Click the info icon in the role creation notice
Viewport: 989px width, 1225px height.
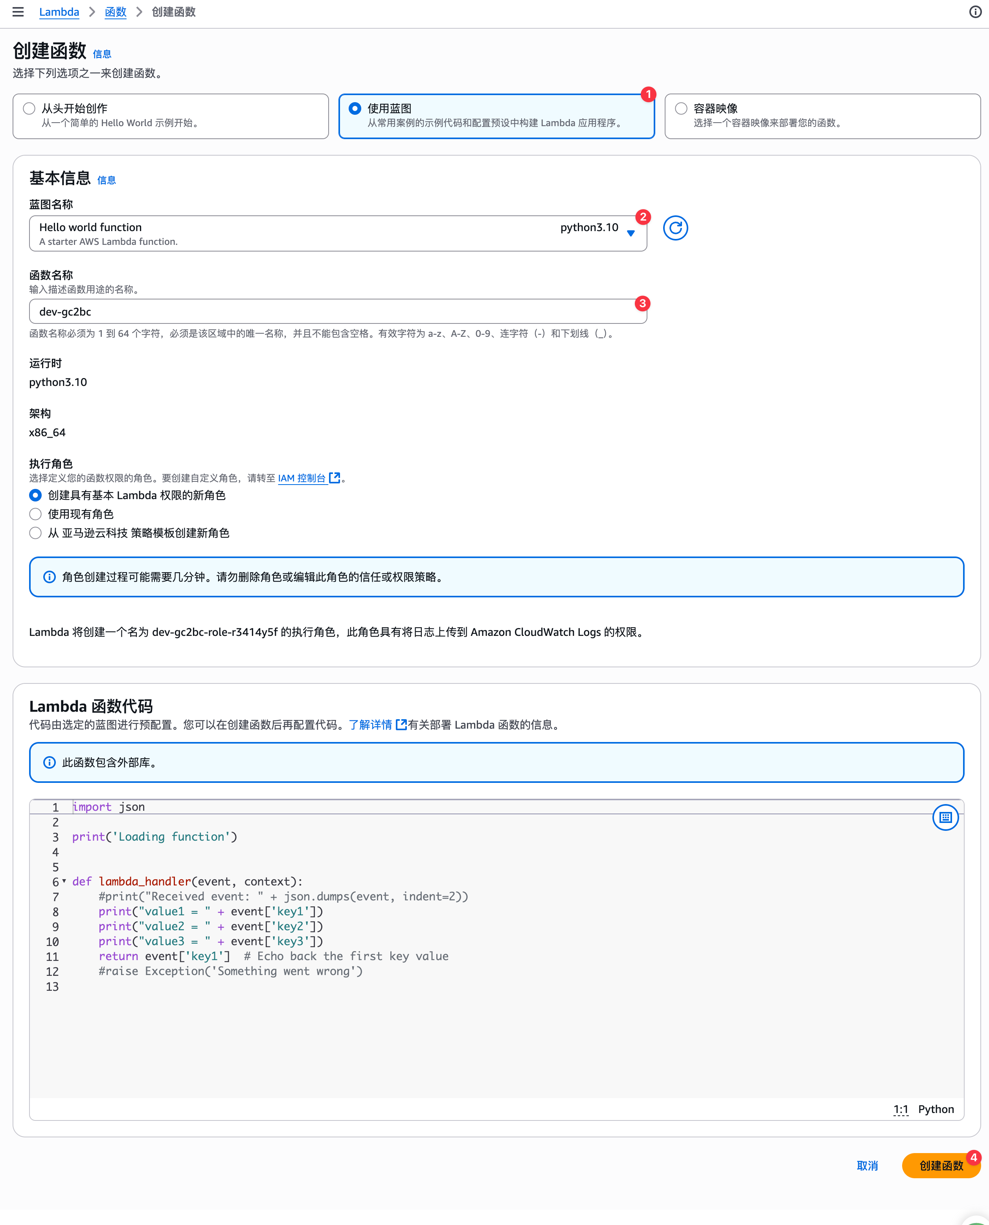(50, 577)
